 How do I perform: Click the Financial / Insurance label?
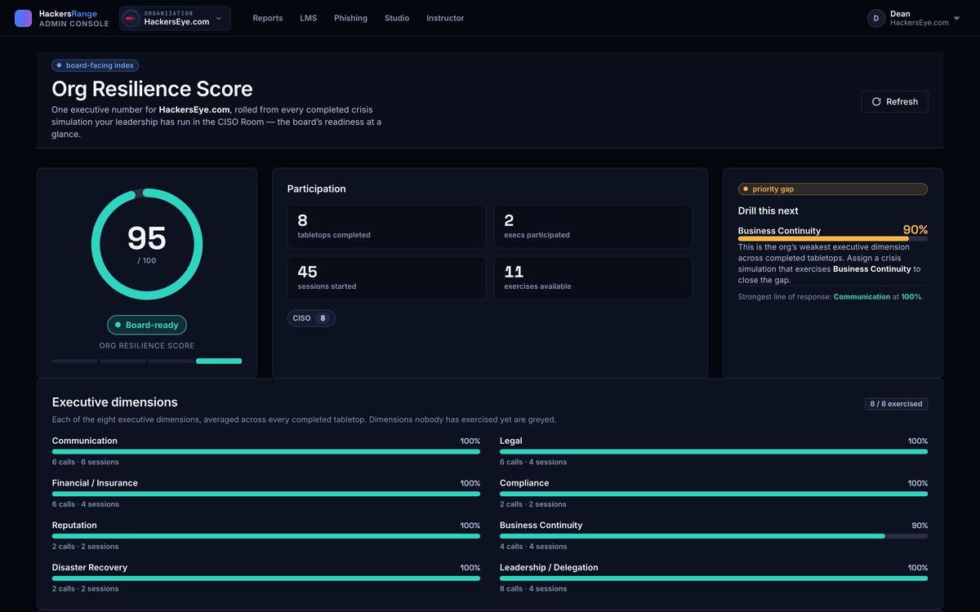(x=95, y=483)
